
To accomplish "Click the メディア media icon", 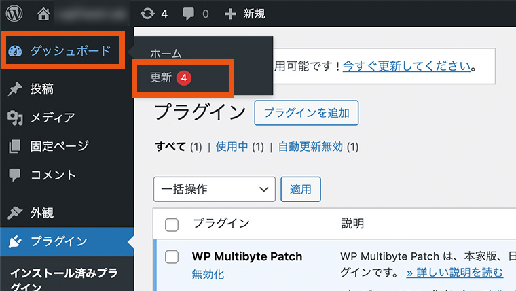I will click(x=15, y=118).
